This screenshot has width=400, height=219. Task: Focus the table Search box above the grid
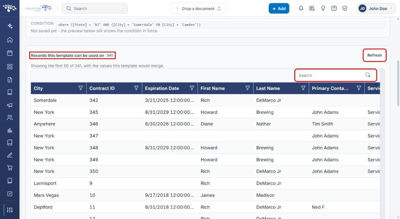point(335,75)
